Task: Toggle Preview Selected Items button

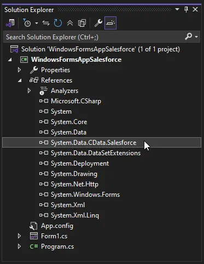Action: point(110,23)
